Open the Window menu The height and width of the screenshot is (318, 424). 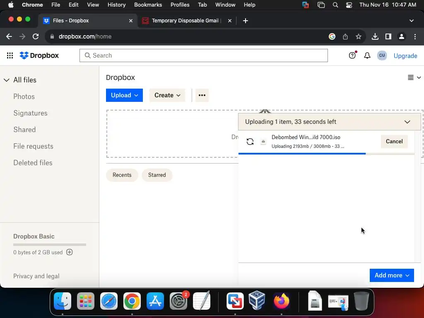click(x=225, y=5)
